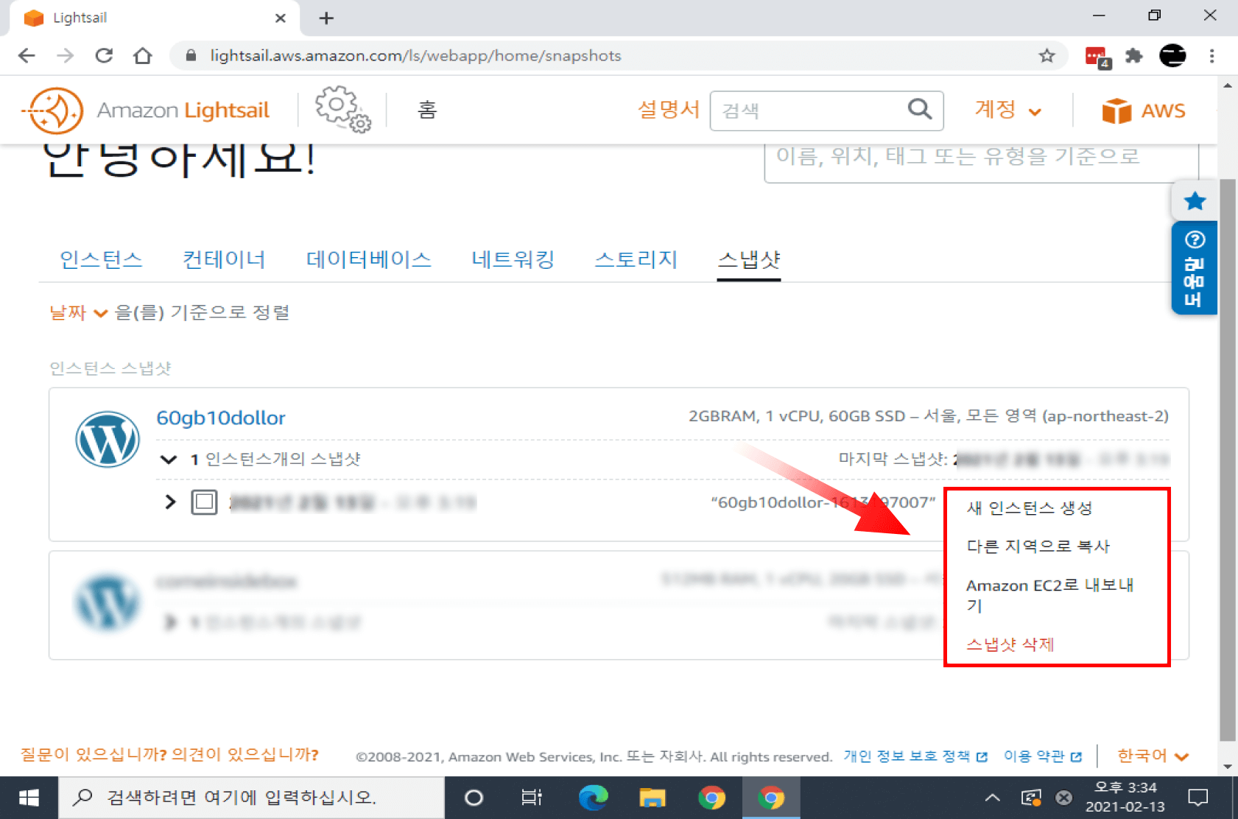Viewport: 1238px width, 819px height.
Task: Open Task View on the taskbar
Action: coord(532,798)
